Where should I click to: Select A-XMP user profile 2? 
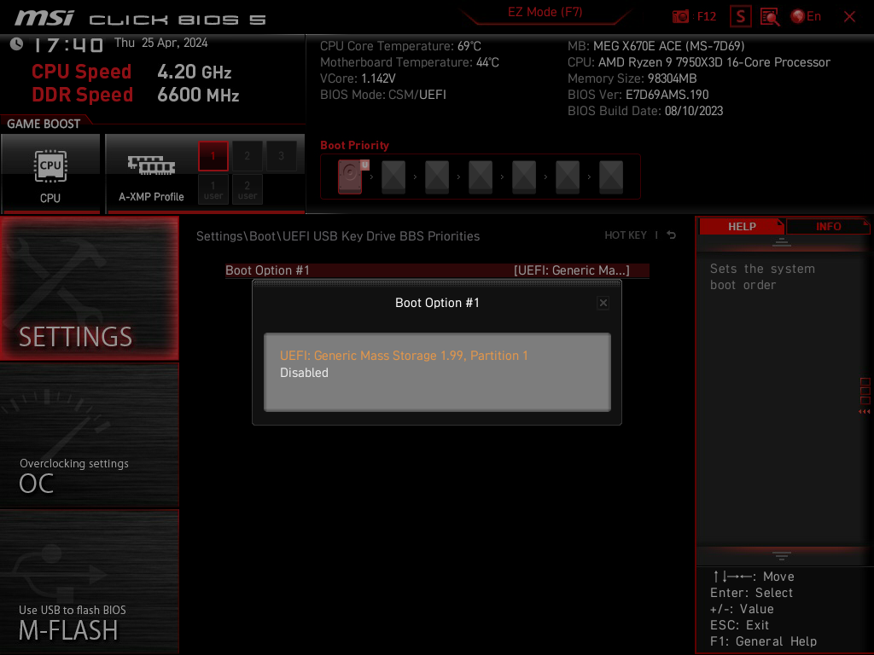(247, 190)
